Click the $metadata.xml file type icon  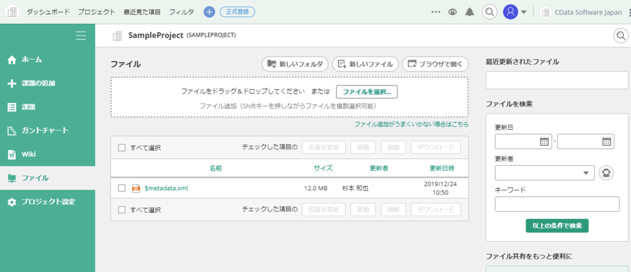[x=136, y=188]
